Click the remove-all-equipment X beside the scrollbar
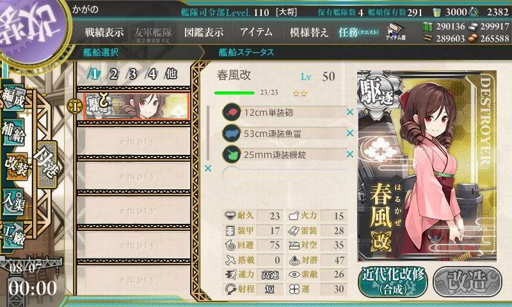Image resolution: width=512 pixels, height=307 pixels. pyautogui.click(x=207, y=168)
